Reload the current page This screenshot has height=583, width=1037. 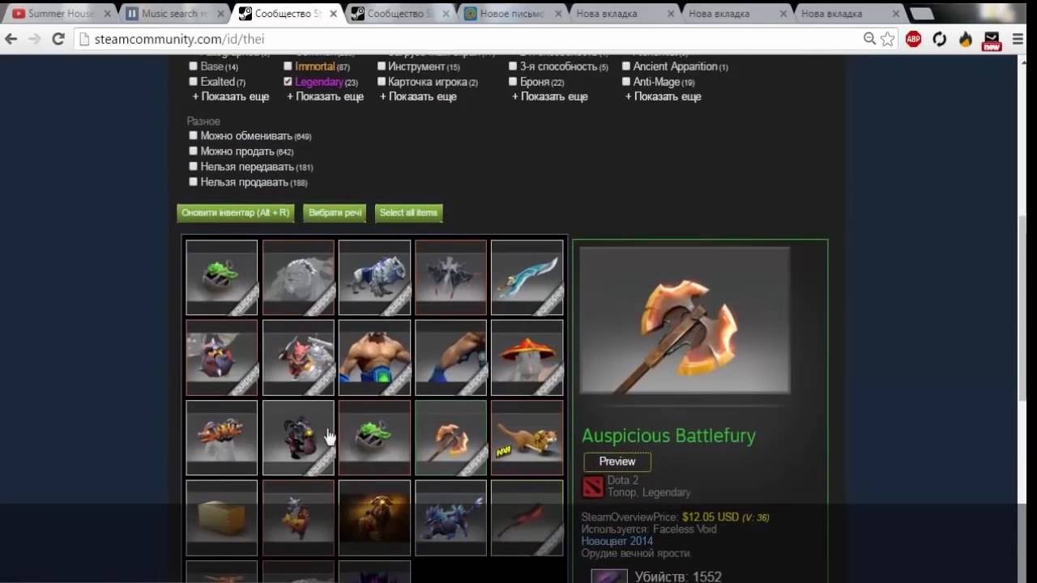(x=58, y=39)
